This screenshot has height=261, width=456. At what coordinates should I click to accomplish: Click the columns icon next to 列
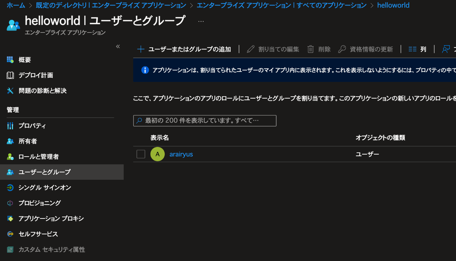[413, 49]
